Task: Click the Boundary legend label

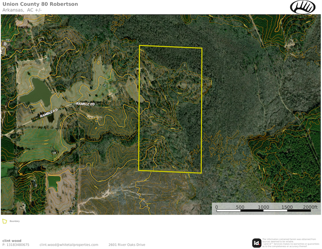Action: point(14,221)
